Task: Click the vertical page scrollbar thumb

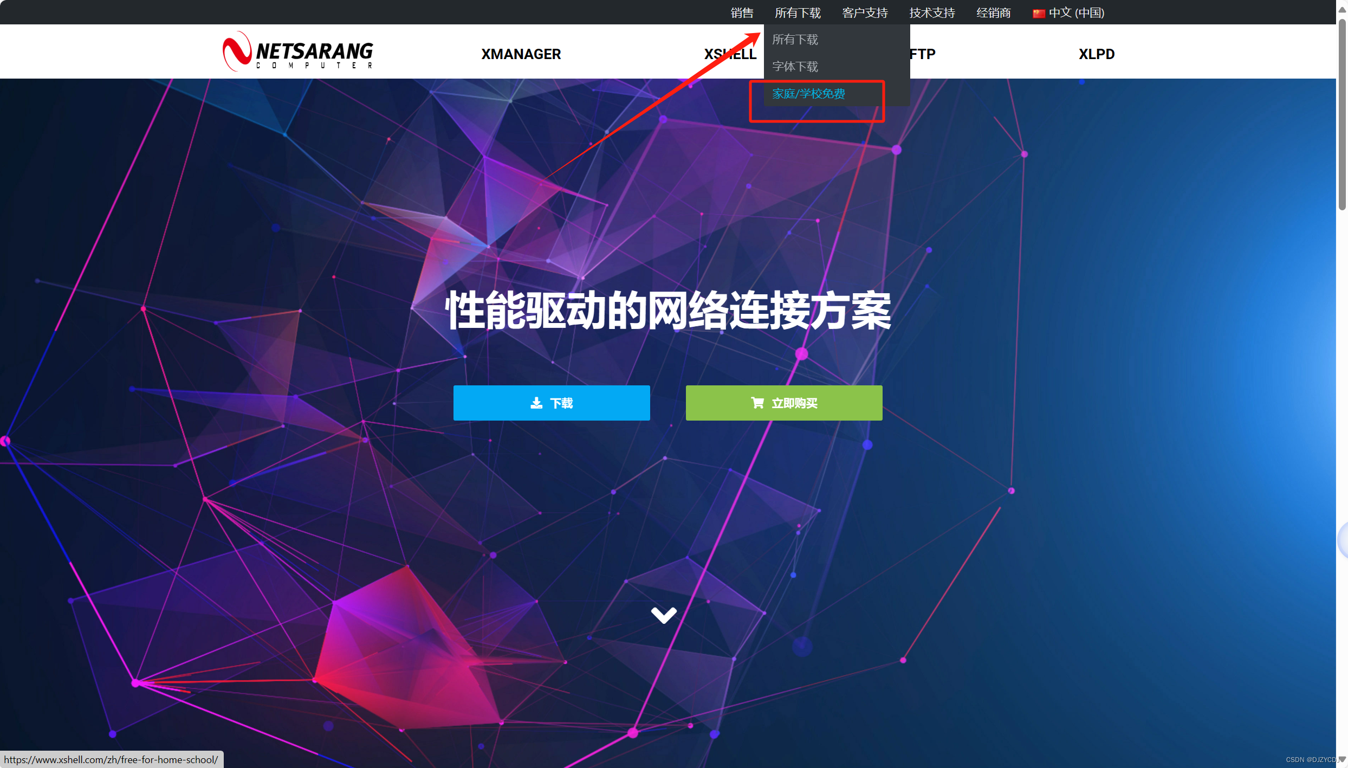Action: 1341,114
